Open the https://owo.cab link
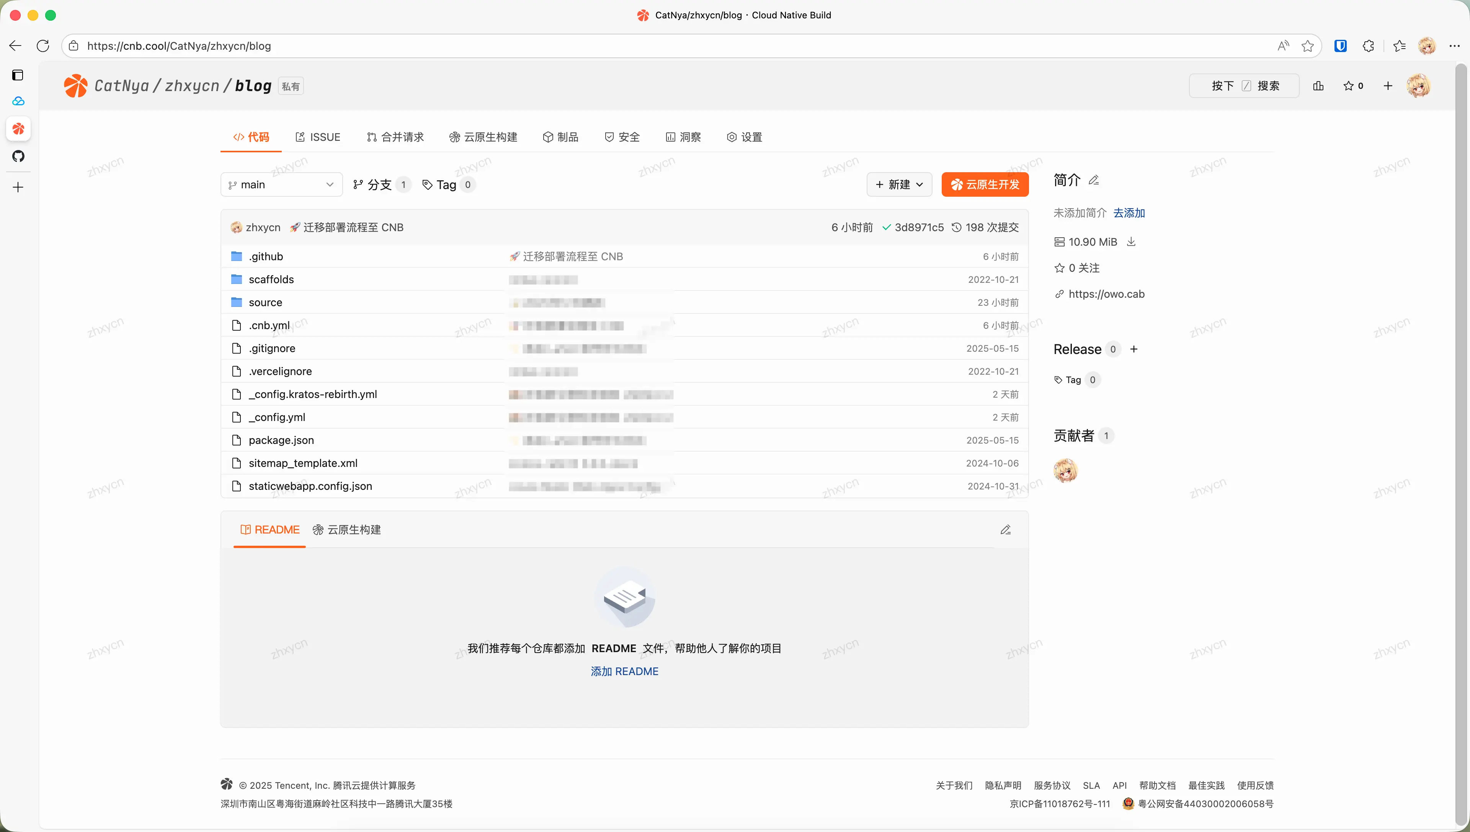 pyautogui.click(x=1106, y=294)
